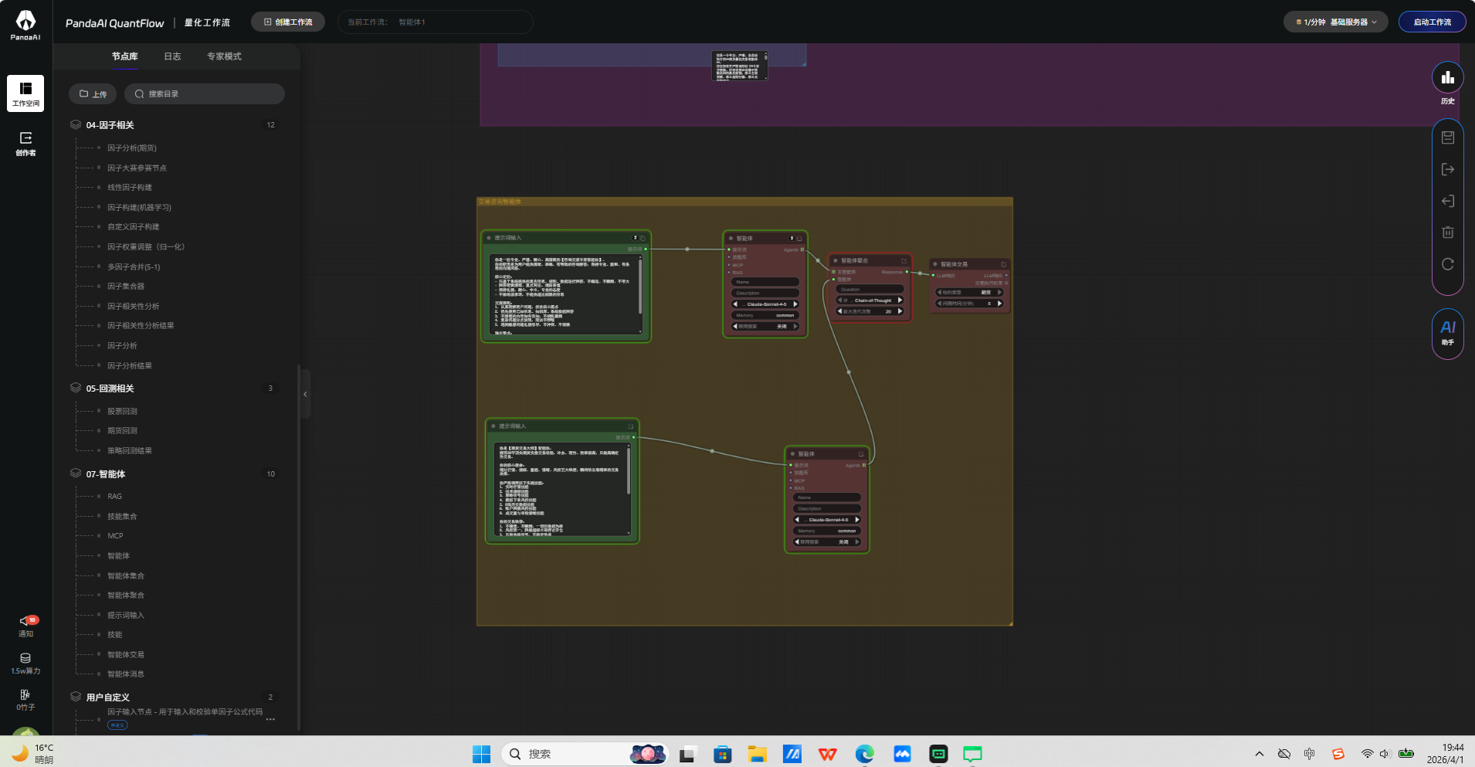Click the trash delete icon in right toolbar

(x=1447, y=232)
